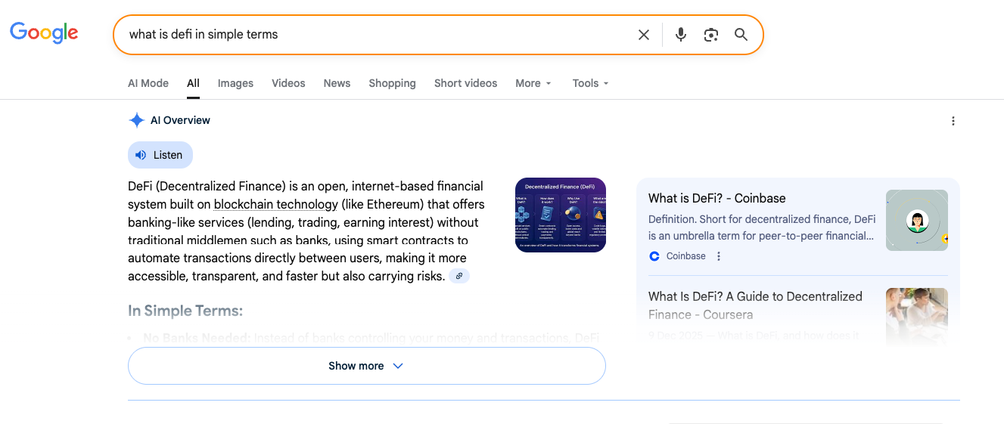
Task: Open the Google logo homepage link
Action: (44, 32)
